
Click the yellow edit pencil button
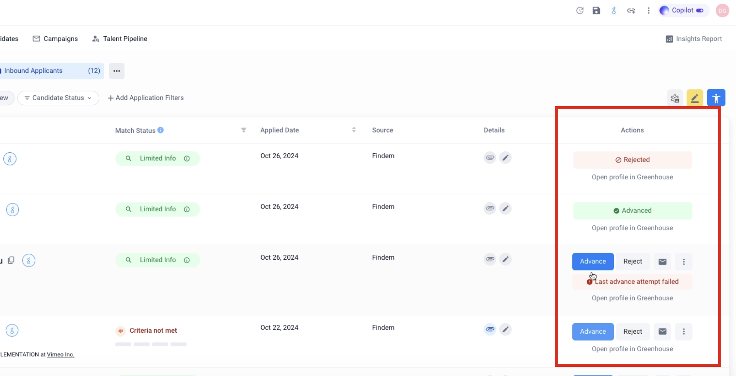coord(695,98)
